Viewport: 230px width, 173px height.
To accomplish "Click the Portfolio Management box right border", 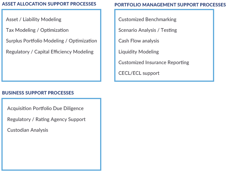I will (214, 45).
